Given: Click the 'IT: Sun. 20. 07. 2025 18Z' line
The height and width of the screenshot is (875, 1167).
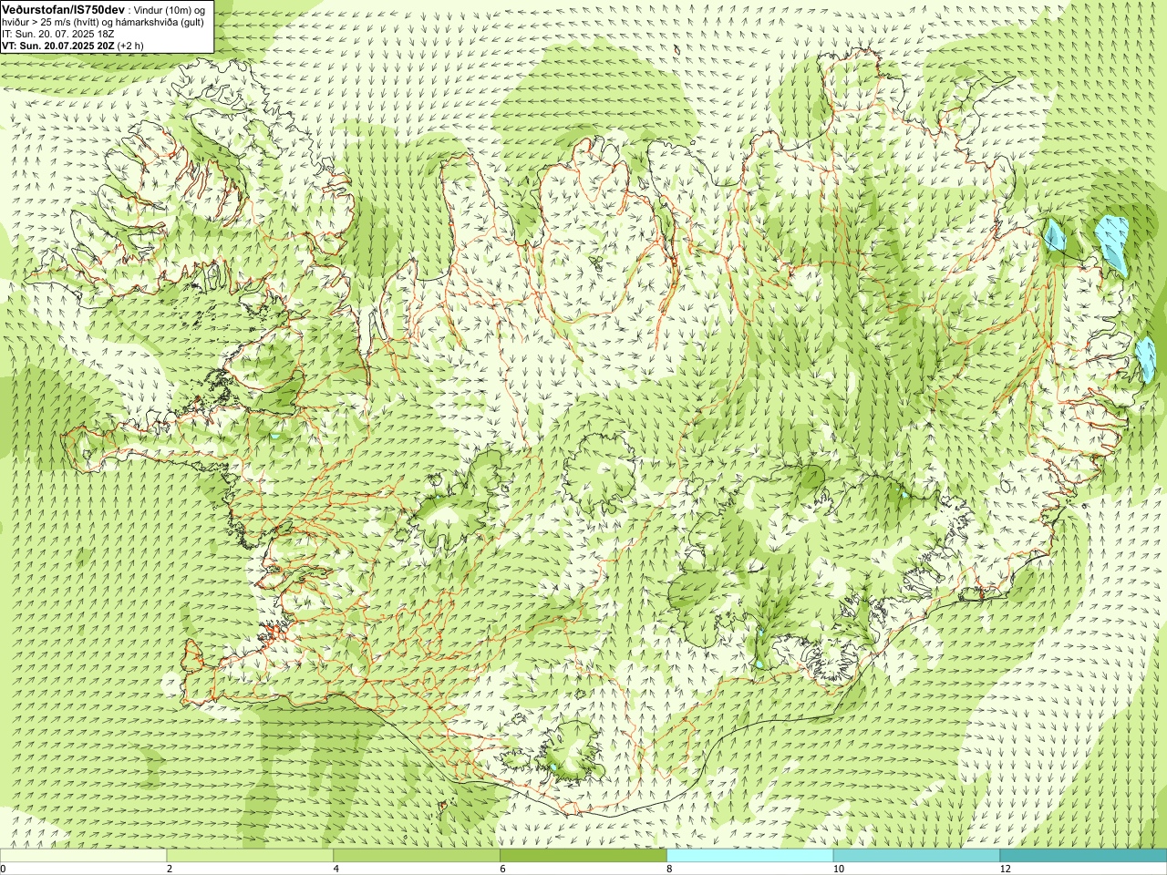Looking at the screenshot, I should (57, 34).
